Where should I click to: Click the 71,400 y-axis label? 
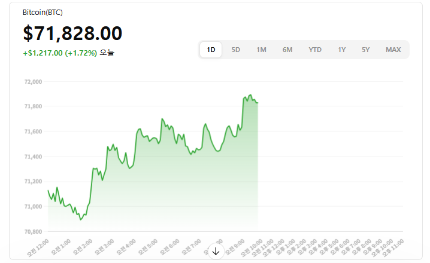pos(33,157)
